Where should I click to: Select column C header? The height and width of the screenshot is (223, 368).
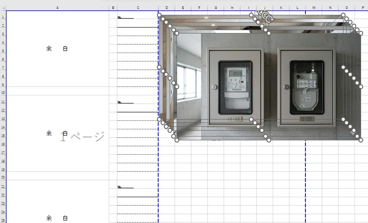pos(138,8)
